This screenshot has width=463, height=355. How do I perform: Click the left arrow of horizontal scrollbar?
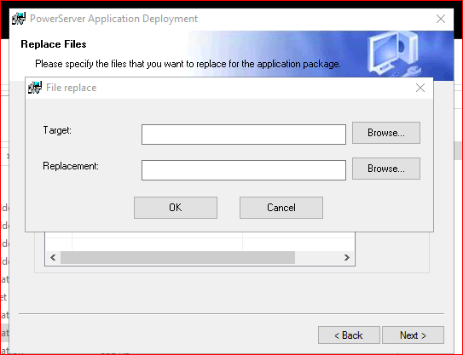(53, 257)
